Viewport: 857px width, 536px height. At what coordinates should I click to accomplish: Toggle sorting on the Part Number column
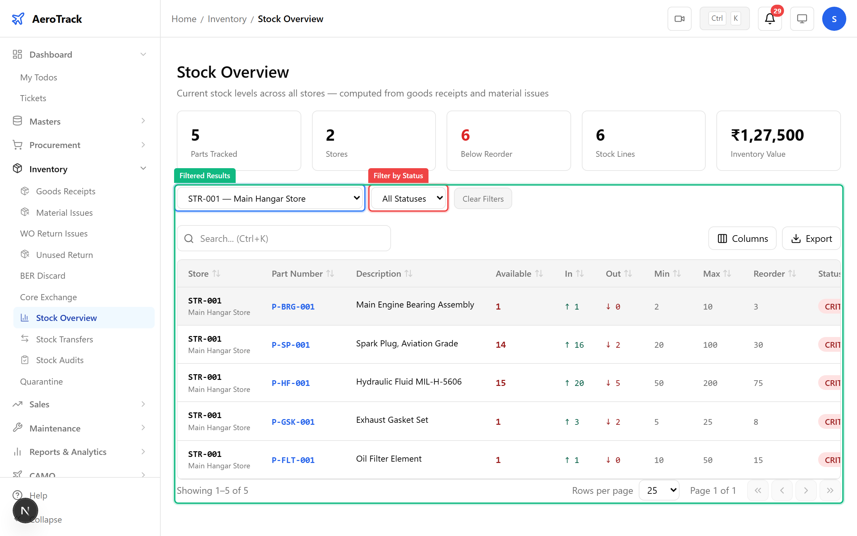[x=330, y=273]
